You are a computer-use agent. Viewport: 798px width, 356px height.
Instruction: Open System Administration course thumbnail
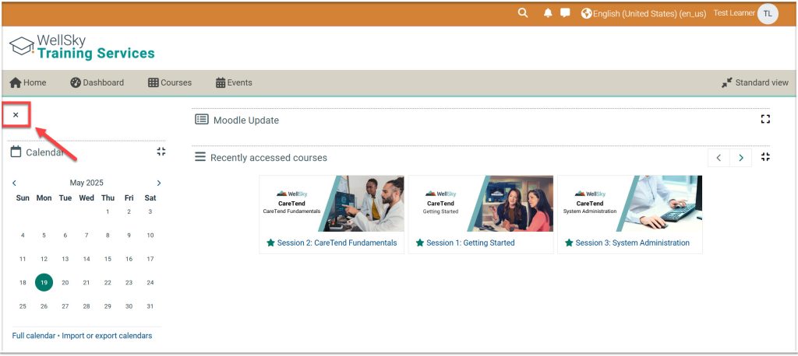coord(630,204)
